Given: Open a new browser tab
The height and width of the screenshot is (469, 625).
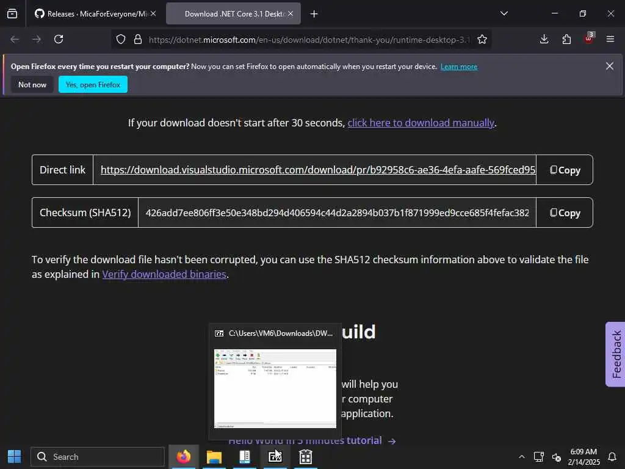Looking at the screenshot, I should click(x=314, y=14).
